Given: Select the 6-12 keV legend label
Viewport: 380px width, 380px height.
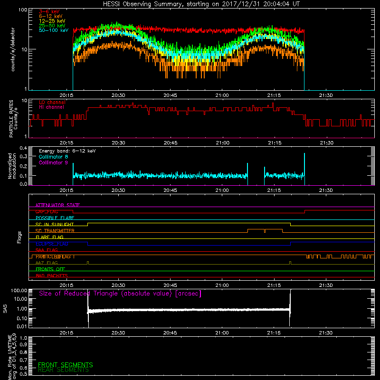Looking at the screenshot, I should [51, 16].
